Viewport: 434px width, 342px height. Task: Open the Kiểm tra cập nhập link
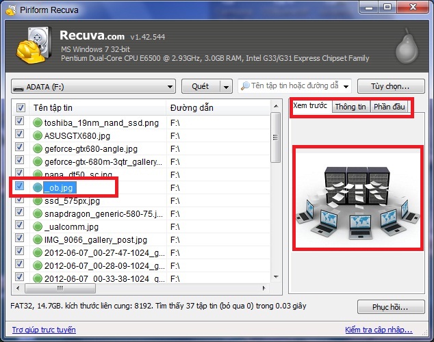coord(379,330)
